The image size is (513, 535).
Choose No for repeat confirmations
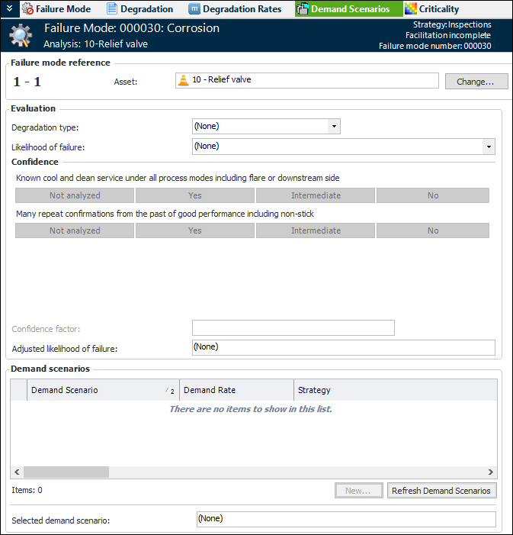pos(433,230)
